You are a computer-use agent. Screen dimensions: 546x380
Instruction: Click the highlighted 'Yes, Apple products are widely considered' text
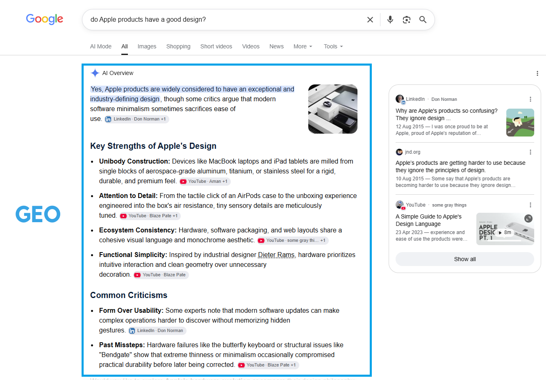tap(192, 94)
